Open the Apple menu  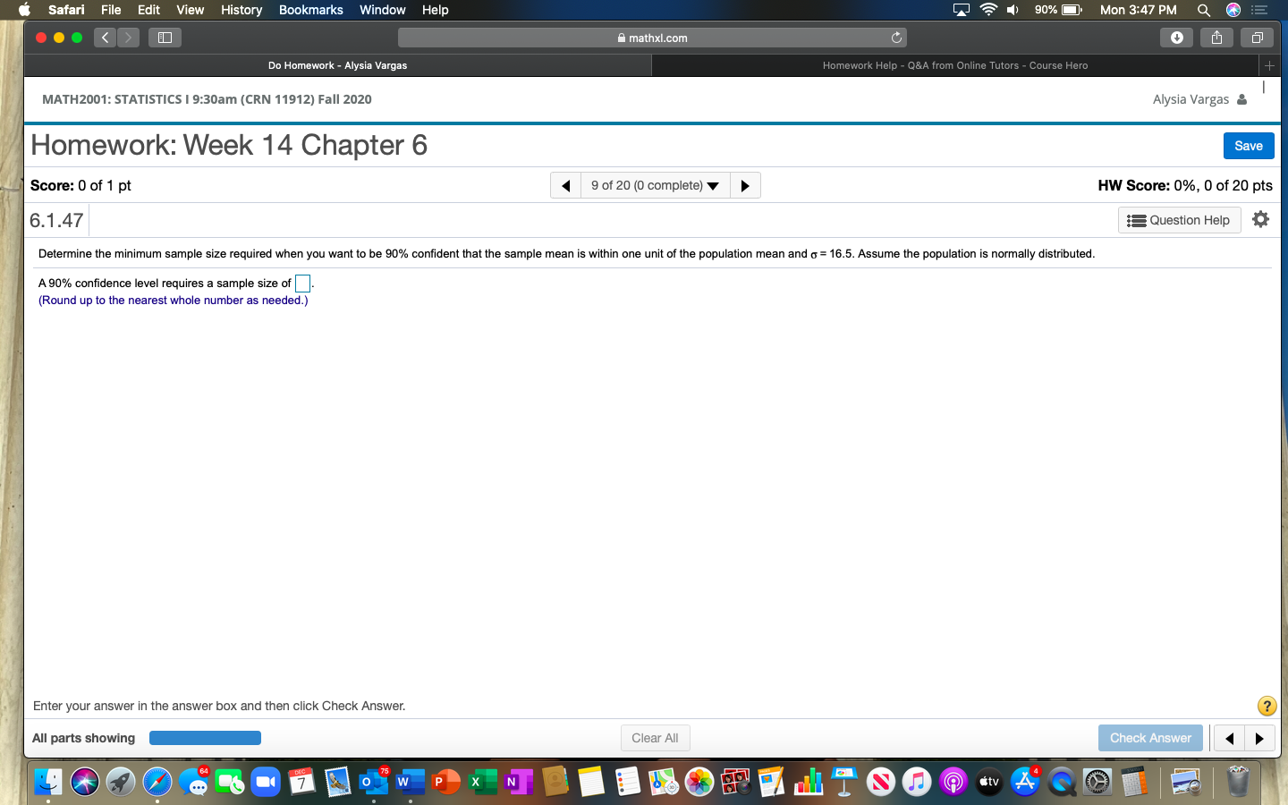coord(24,10)
